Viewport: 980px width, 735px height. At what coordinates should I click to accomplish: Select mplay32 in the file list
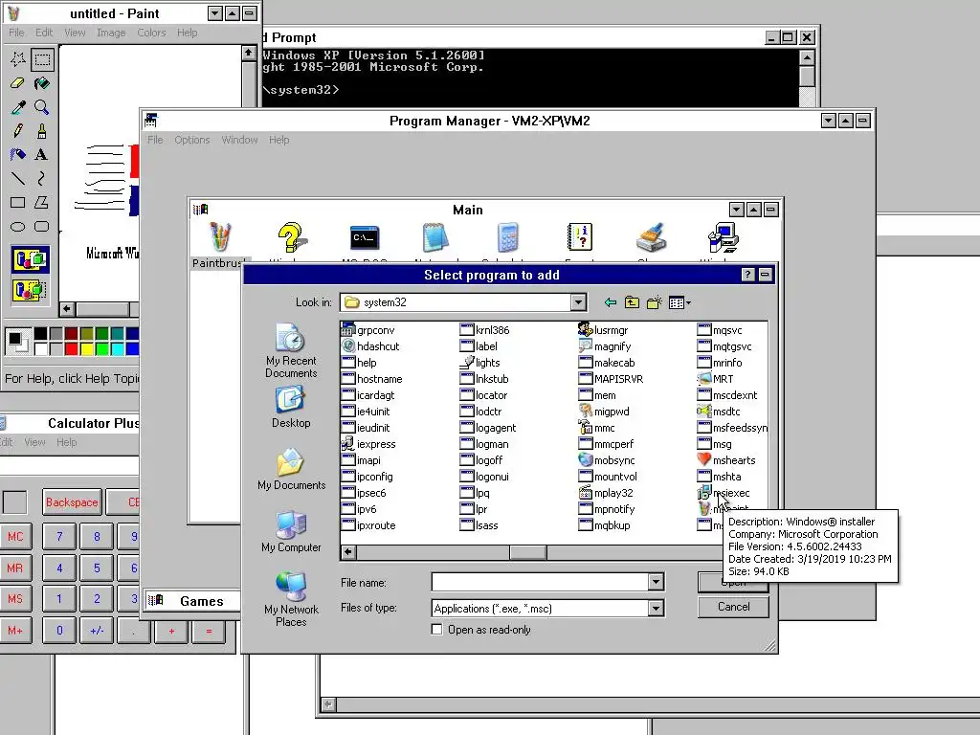coord(606,493)
